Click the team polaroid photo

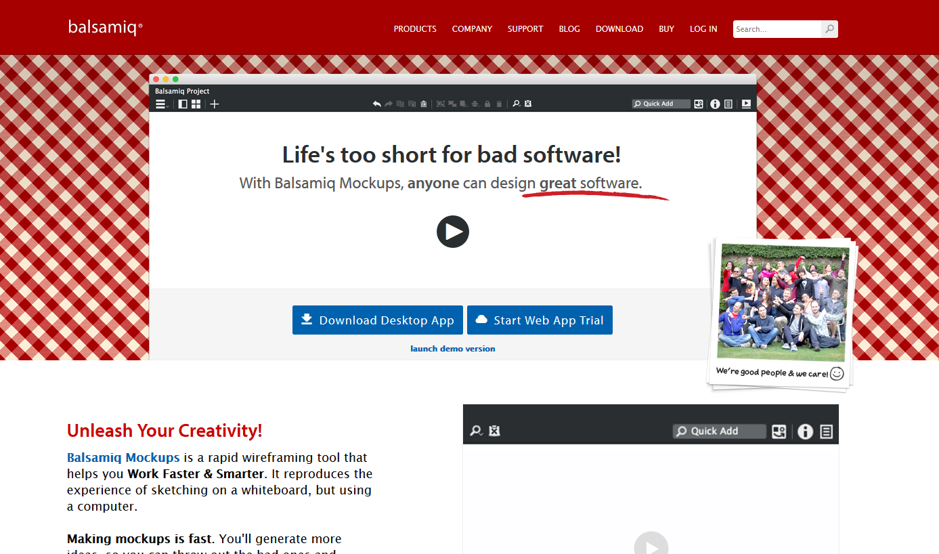point(783,303)
